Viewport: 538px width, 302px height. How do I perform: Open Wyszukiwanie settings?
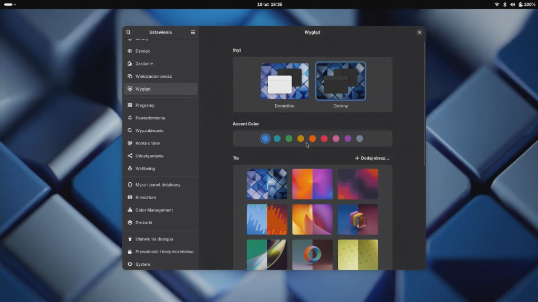[161, 130]
